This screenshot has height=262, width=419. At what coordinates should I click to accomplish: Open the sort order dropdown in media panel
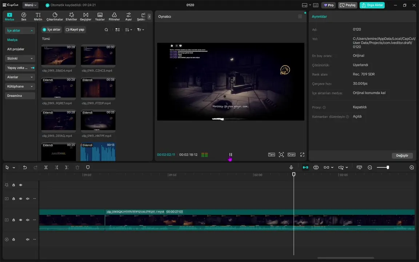(128, 30)
